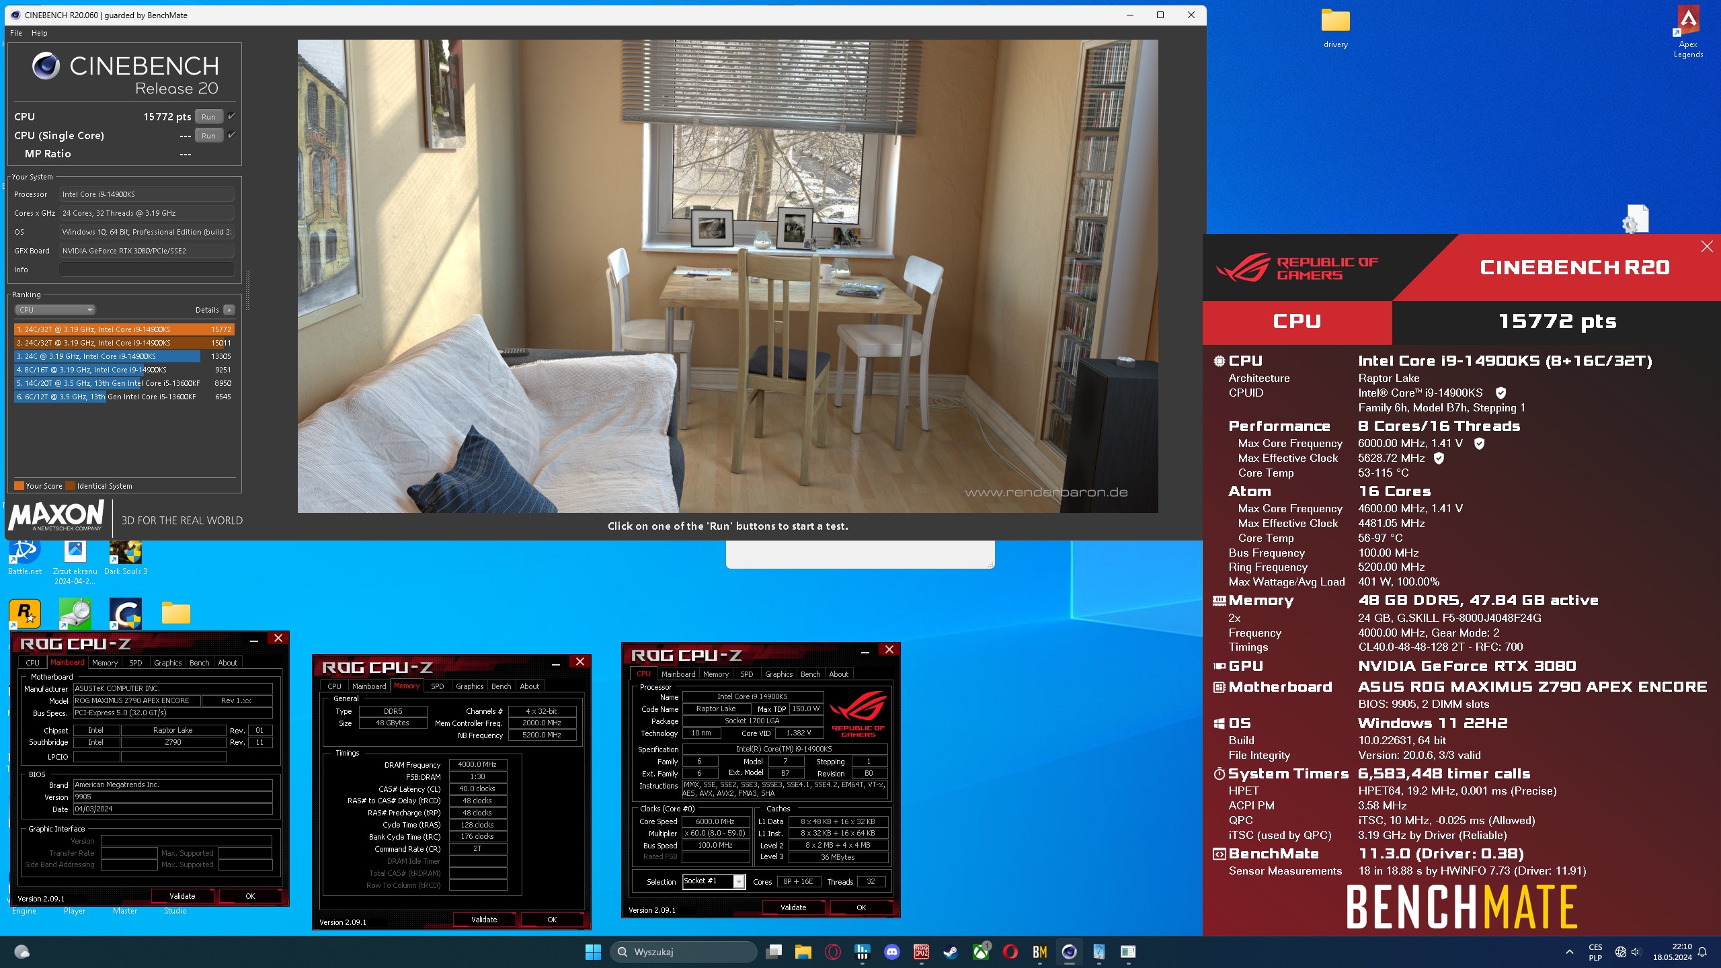Run the CPU multi-core benchmark
This screenshot has height=968, width=1721.
tap(208, 116)
